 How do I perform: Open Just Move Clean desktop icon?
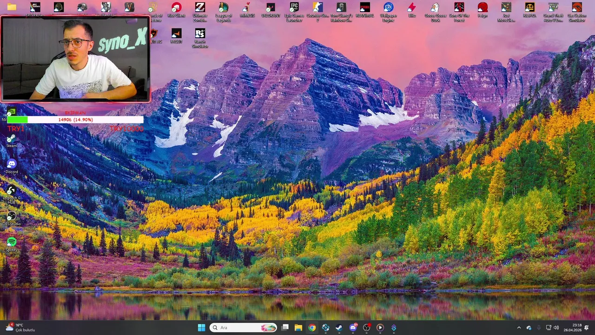[x=506, y=12]
